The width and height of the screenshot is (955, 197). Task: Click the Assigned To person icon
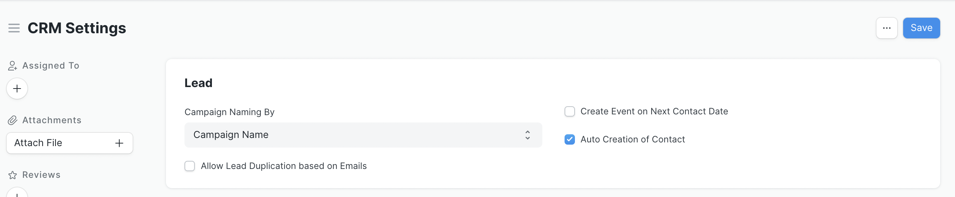13,66
